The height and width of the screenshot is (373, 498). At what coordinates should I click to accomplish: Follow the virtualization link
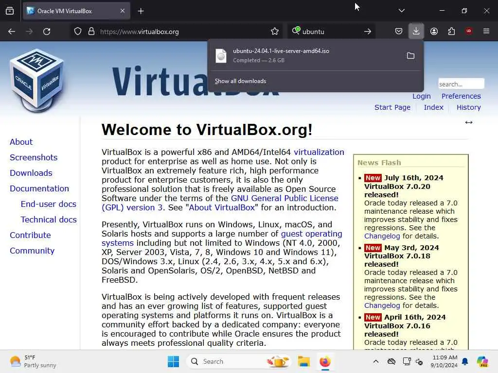(x=319, y=152)
